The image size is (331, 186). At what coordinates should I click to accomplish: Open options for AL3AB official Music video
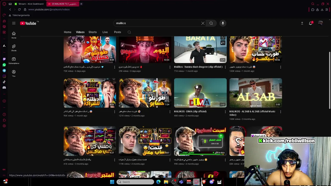coord(281,112)
